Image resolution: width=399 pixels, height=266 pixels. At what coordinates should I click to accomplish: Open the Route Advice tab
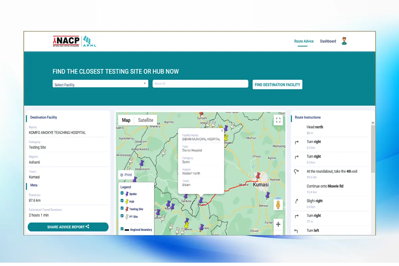click(x=304, y=41)
